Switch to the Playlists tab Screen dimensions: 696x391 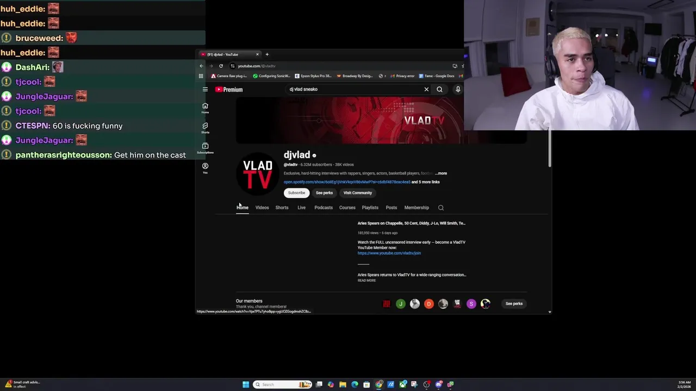370,207
